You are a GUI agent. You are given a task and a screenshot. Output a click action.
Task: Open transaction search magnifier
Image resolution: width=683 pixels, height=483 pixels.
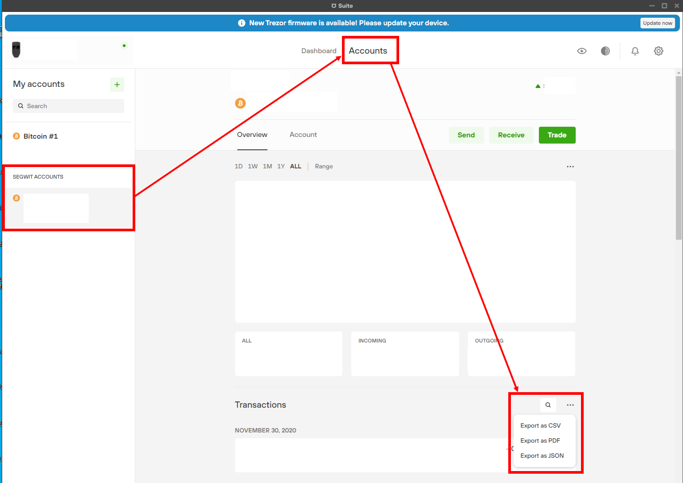pos(548,405)
